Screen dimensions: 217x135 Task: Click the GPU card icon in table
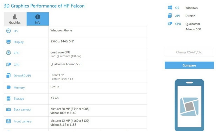pyautogui.click(x=9, y=64)
